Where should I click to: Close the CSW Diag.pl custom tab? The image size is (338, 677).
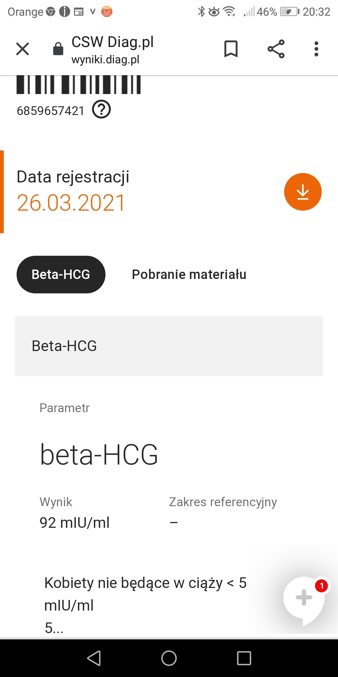tap(23, 49)
